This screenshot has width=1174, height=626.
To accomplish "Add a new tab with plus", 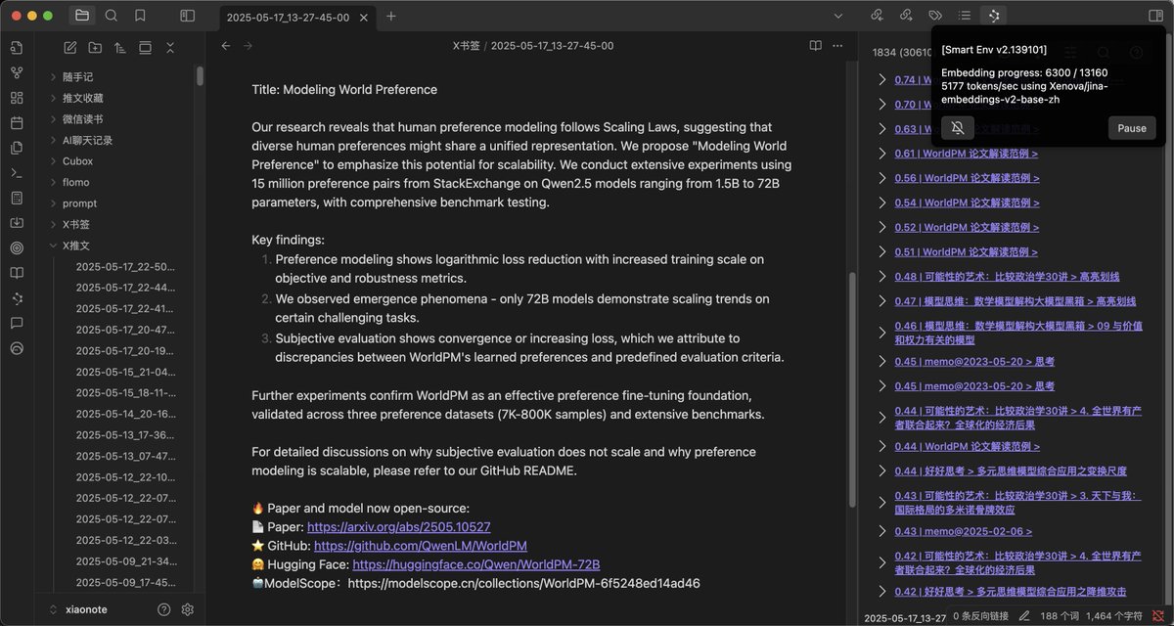I will (391, 16).
